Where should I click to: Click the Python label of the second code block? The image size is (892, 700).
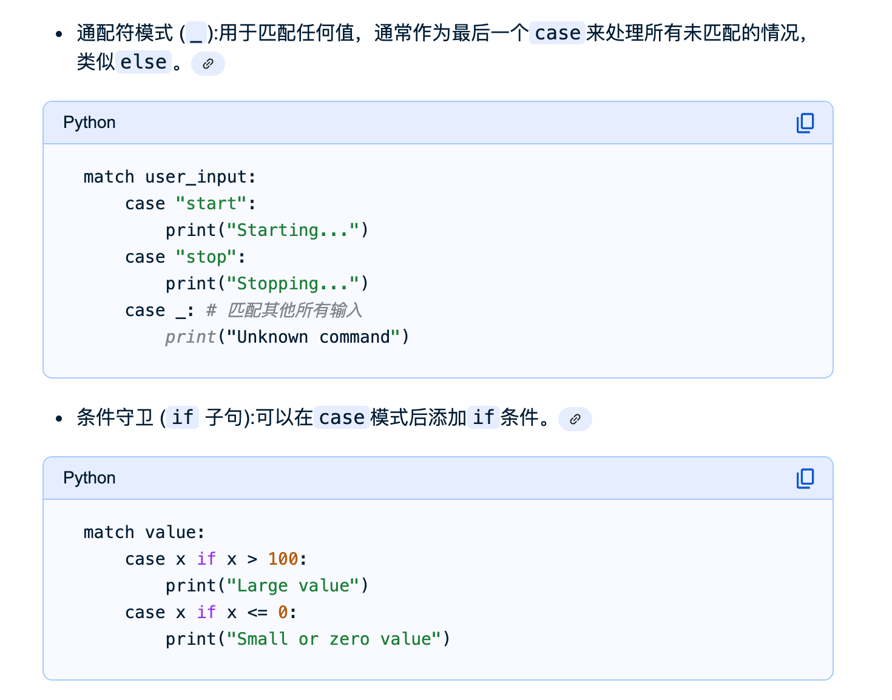(x=89, y=478)
